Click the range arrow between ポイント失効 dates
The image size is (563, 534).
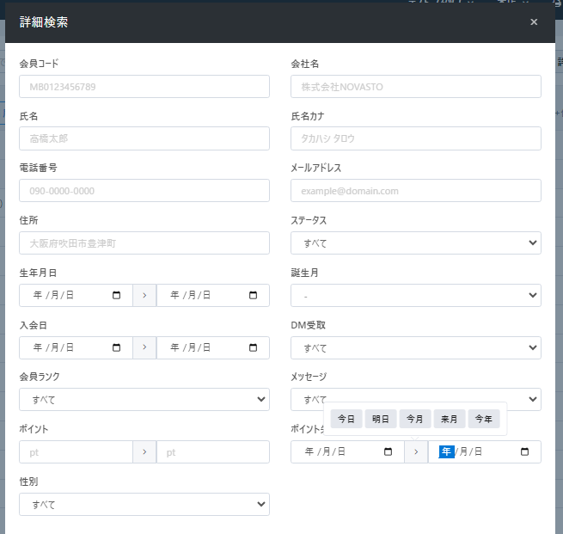coord(416,451)
